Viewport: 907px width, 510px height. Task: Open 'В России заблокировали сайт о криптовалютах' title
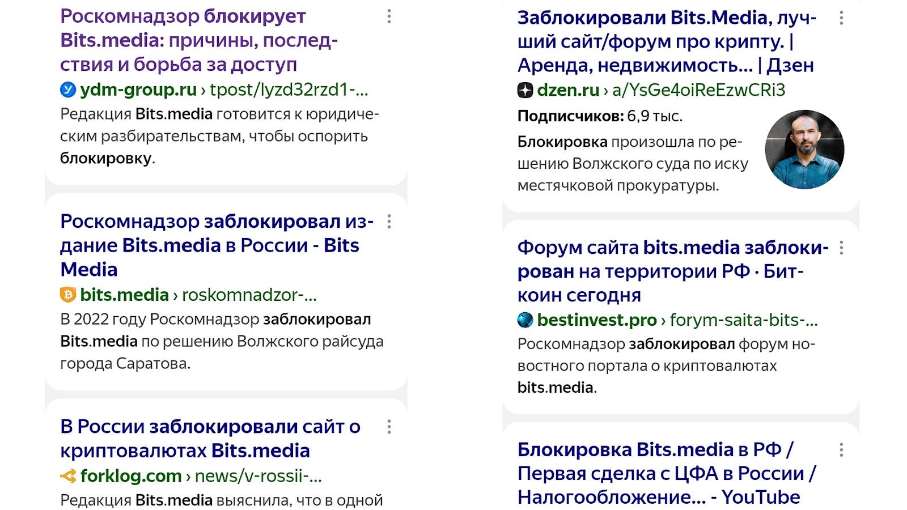tap(210, 439)
